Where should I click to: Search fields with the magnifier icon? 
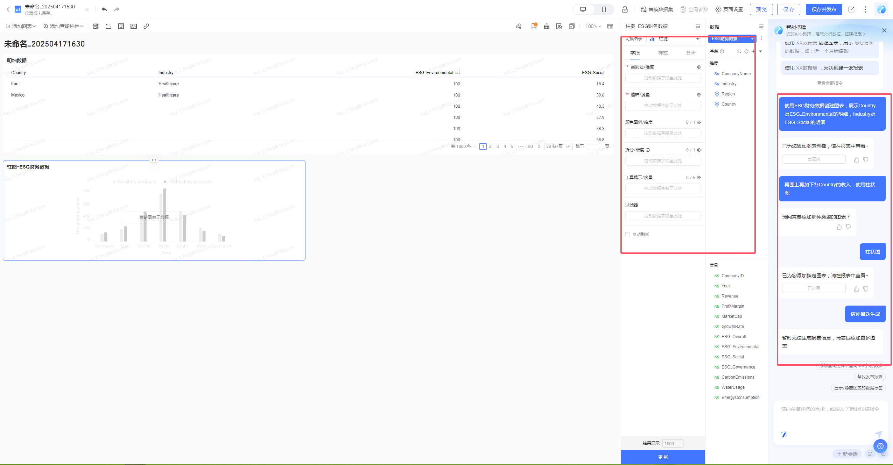tap(739, 51)
